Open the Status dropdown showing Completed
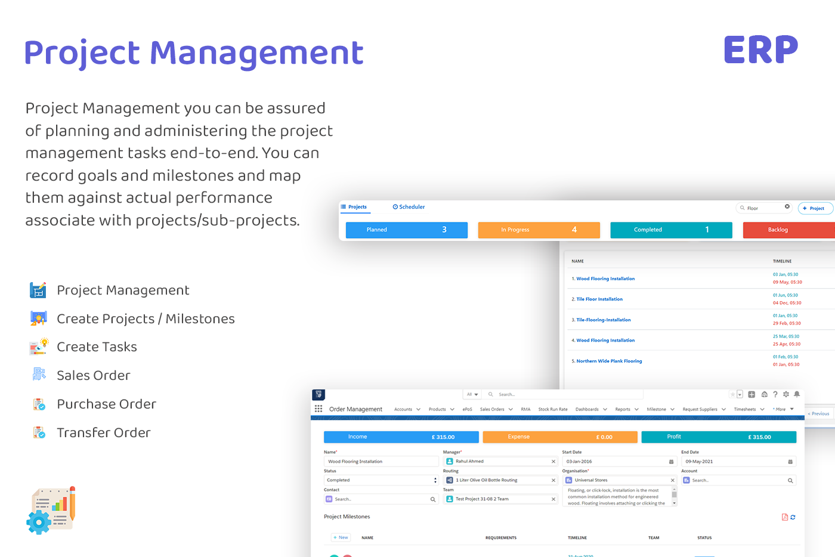Viewport: 835px width, 557px height. point(434,480)
